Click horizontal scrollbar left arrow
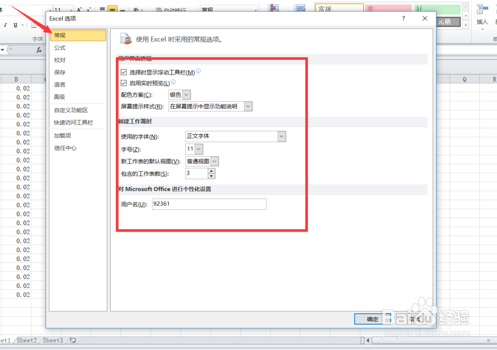This screenshot has width=497, height=350. click(x=368, y=341)
